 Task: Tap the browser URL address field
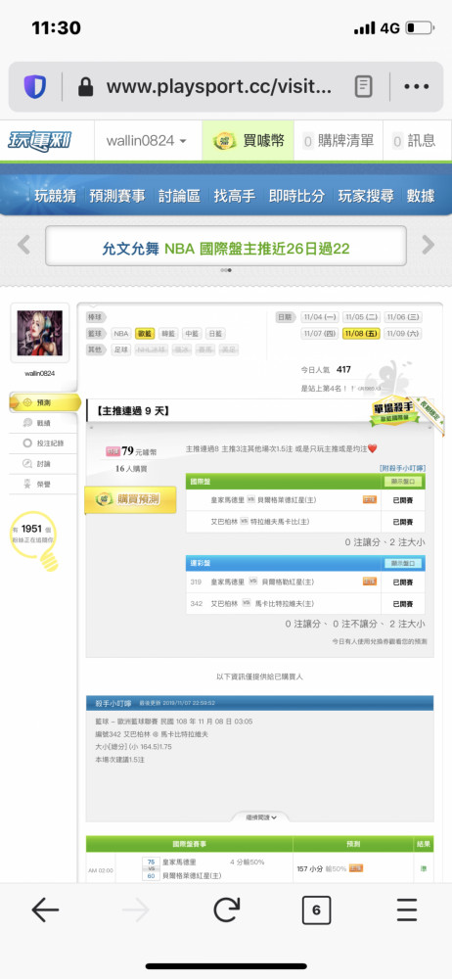[x=218, y=87]
